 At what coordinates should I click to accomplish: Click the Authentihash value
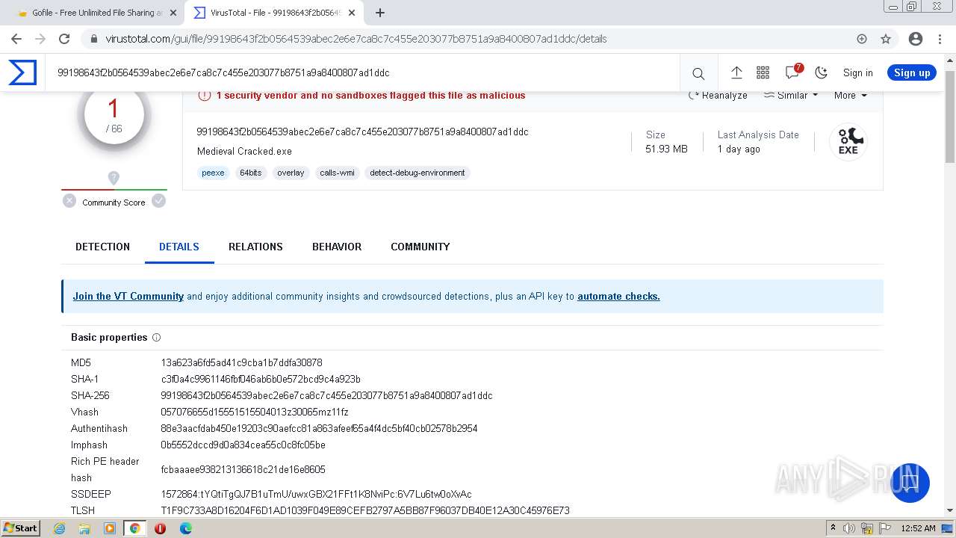(319, 428)
